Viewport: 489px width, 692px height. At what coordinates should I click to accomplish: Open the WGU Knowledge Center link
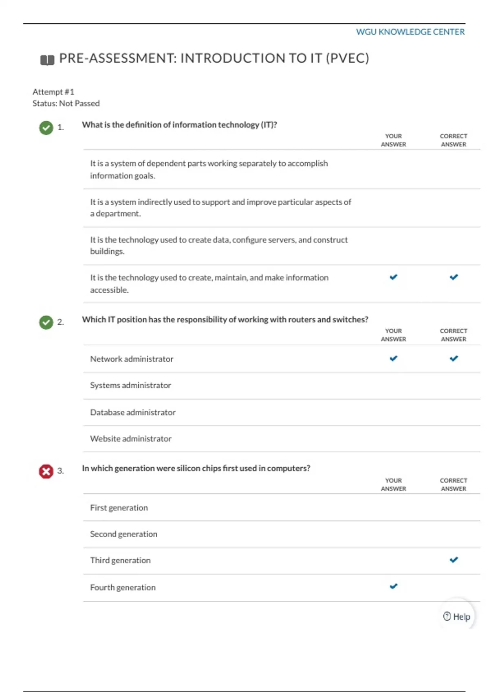[410, 32]
